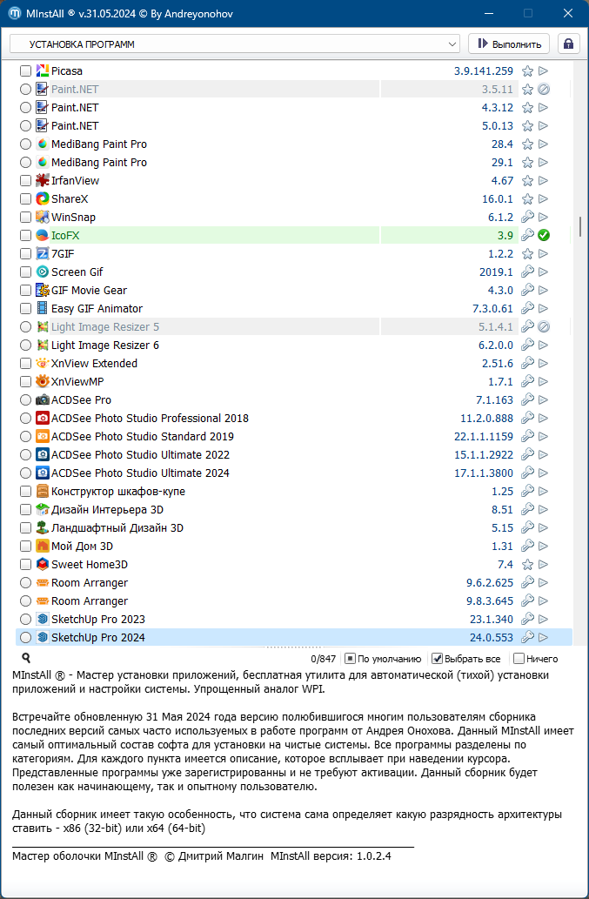The height and width of the screenshot is (899, 589).
Task: Click the play arrow for Picasa
Action: click(543, 71)
